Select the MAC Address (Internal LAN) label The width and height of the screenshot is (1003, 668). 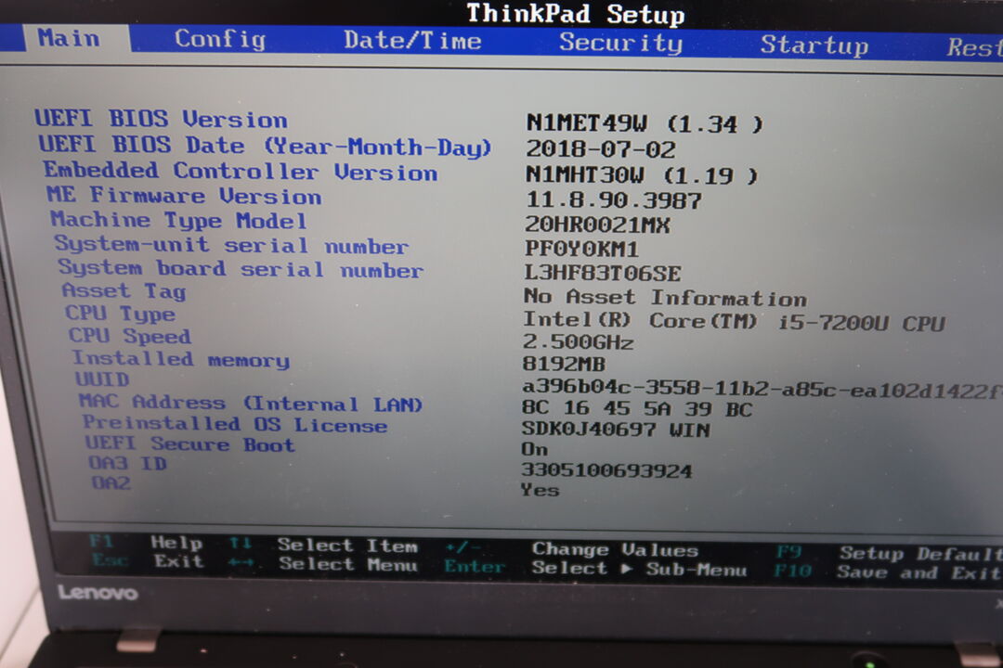(x=251, y=404)
